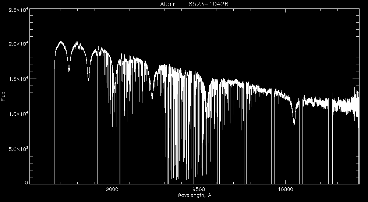This screenshot has height=202, width=368.
Task: Click the 'Wavelength, A' x-axis label
Action: pos(194,195)
